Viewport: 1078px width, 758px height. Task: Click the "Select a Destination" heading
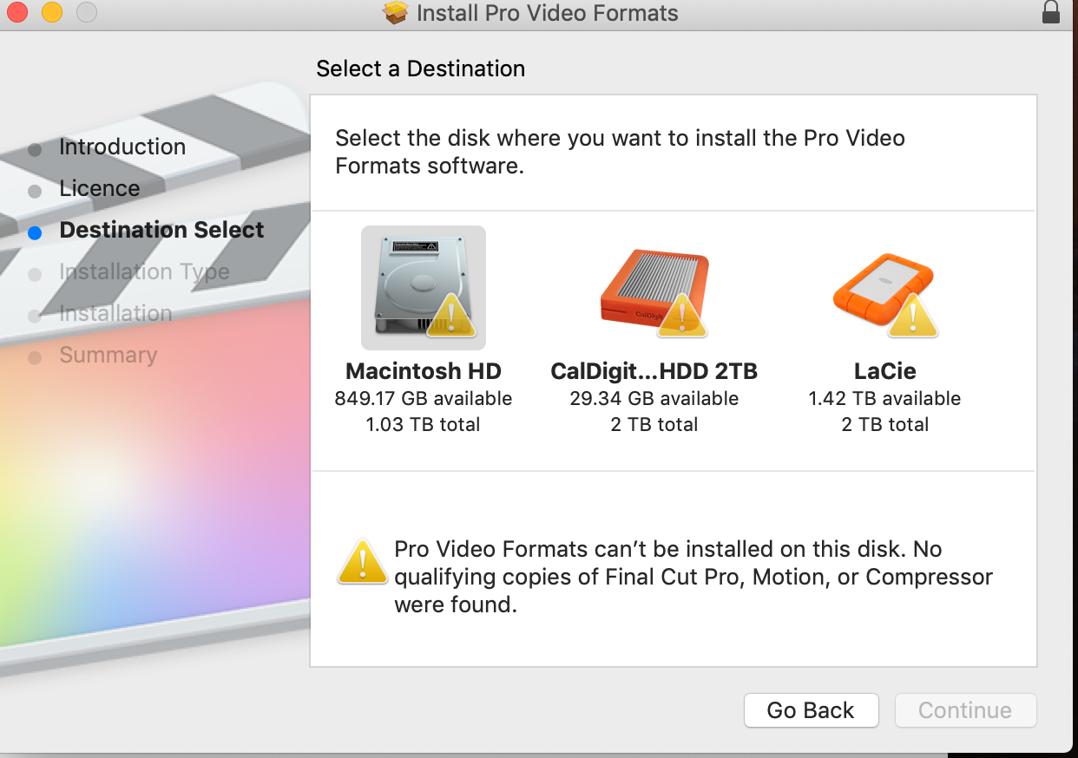click(x=421, y=69)
